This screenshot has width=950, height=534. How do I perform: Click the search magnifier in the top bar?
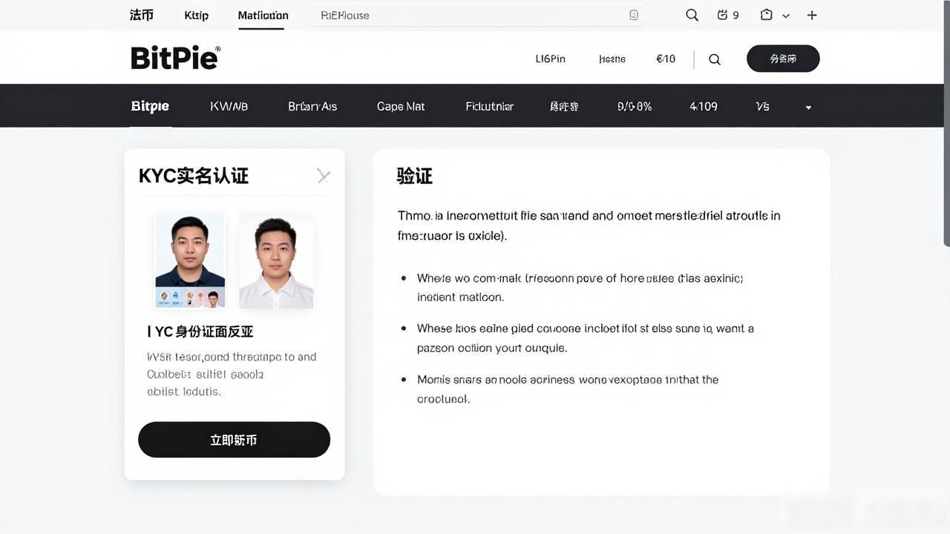click(692, 15)
